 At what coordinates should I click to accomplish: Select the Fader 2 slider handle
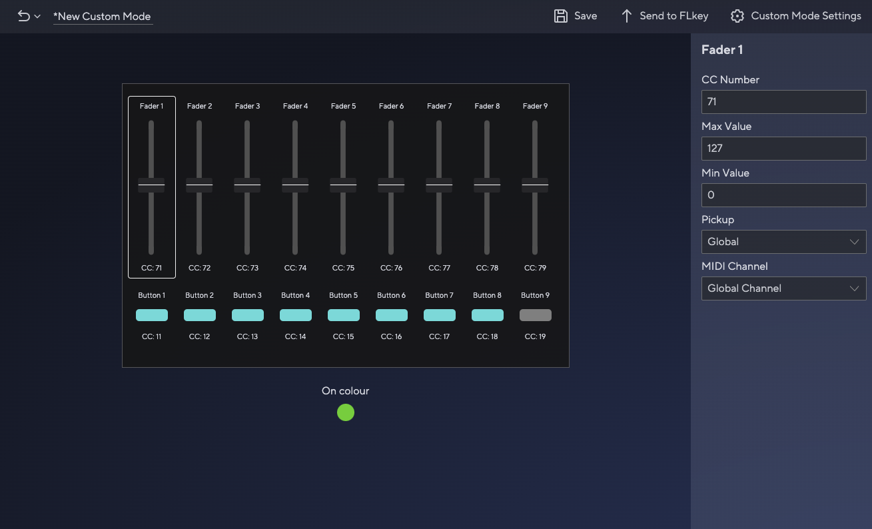tap(199, 185)
